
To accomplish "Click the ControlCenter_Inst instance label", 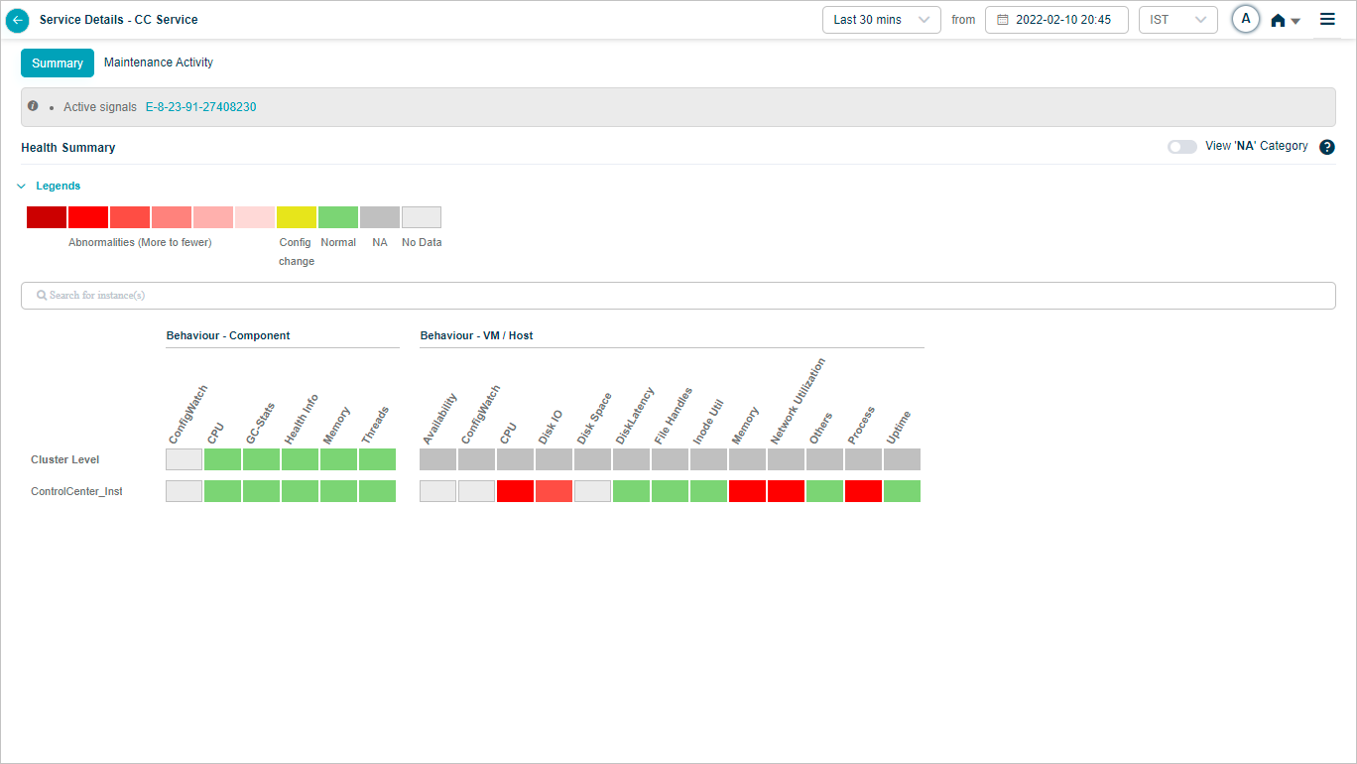I will point(76,491).
